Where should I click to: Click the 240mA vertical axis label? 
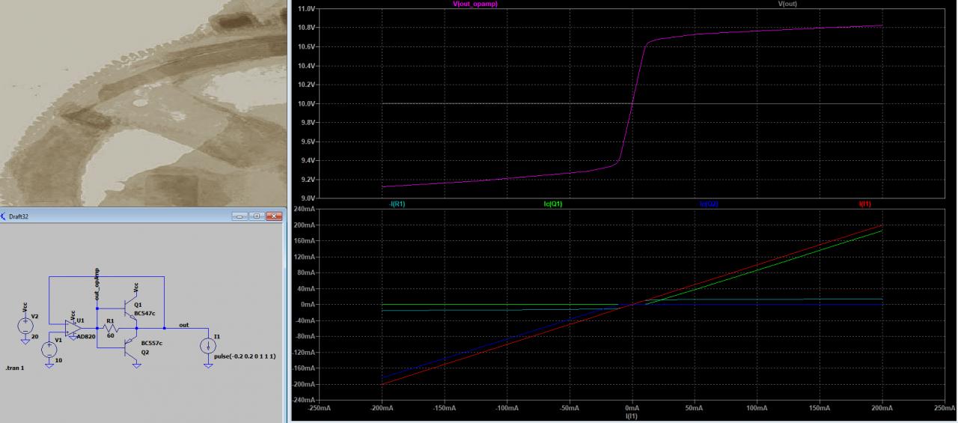[x=304, y=209]
